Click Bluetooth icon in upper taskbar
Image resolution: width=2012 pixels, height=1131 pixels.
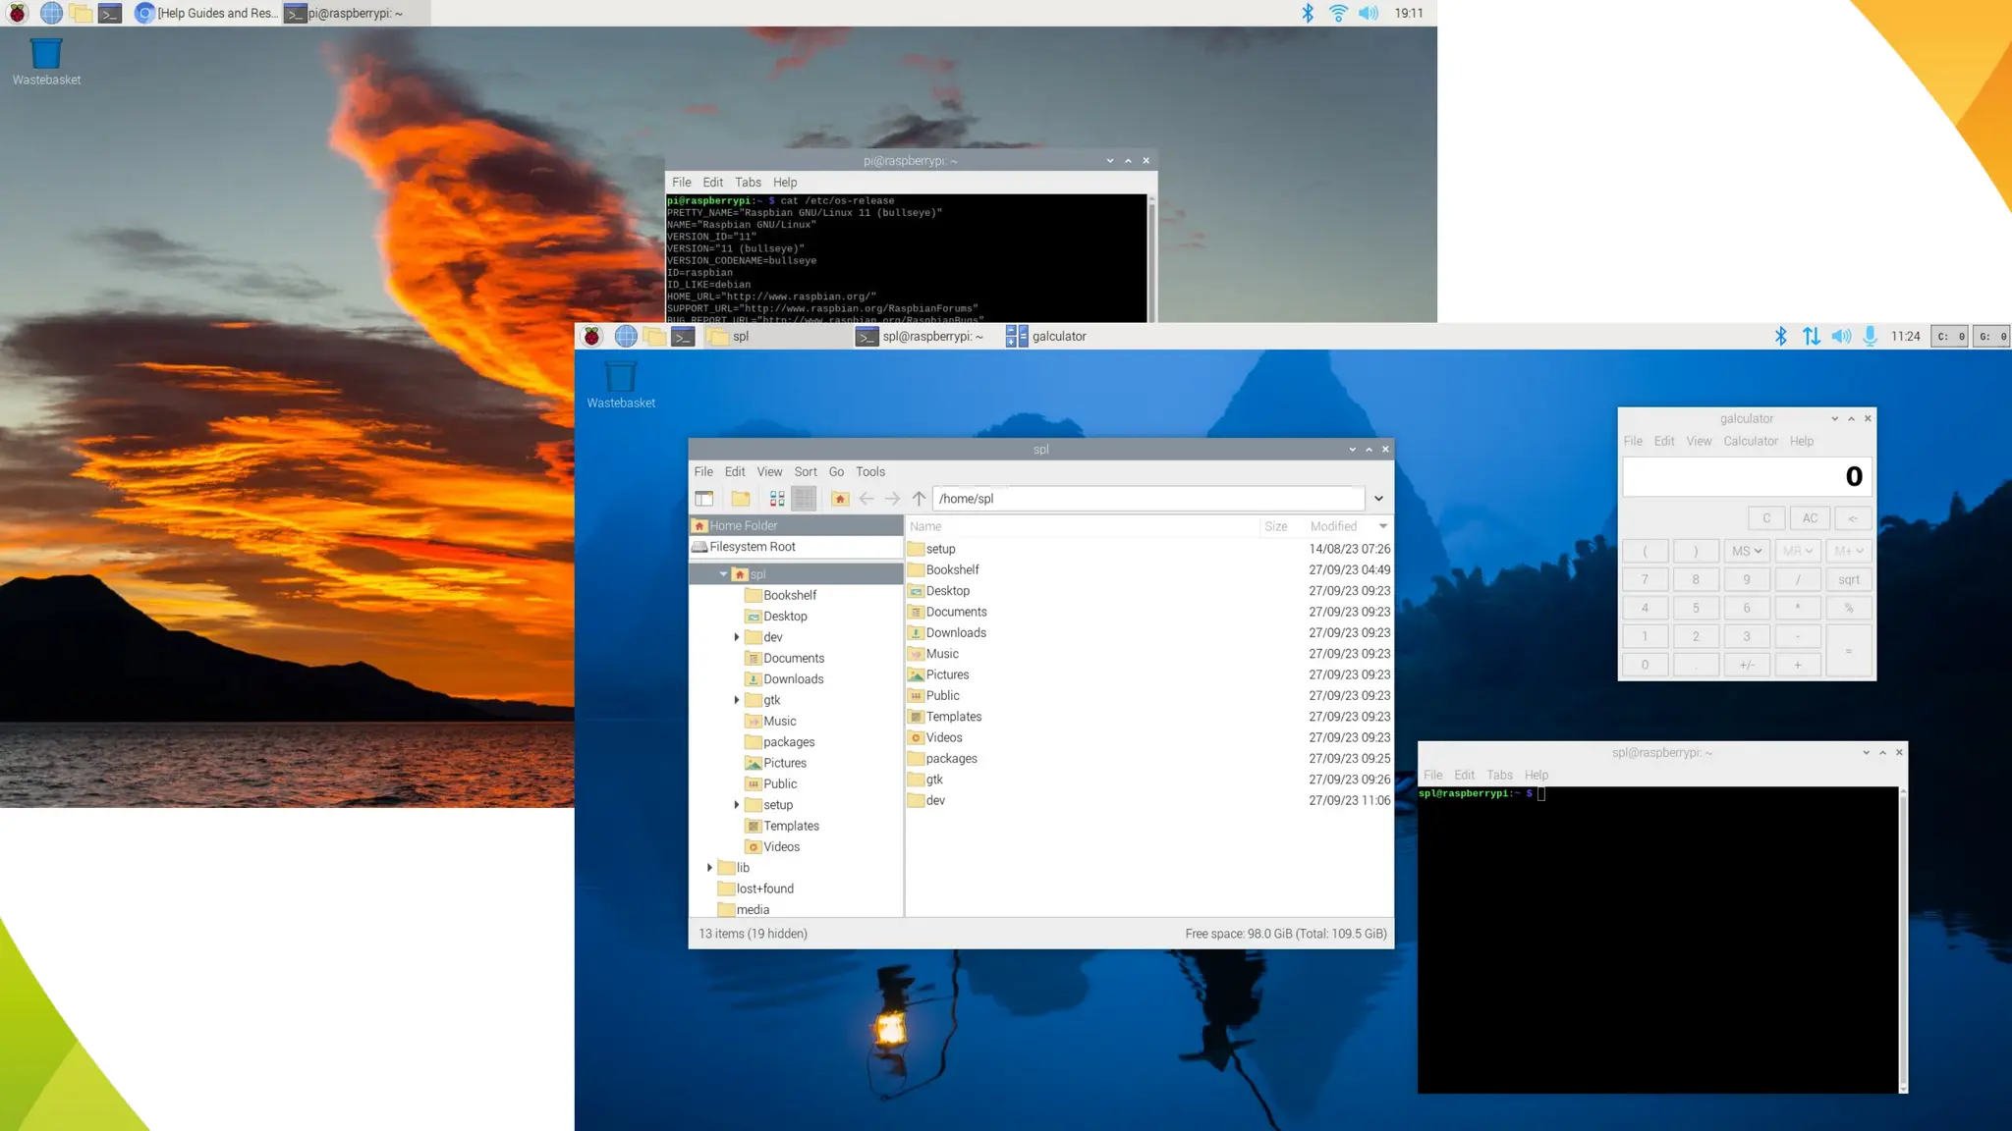(x=1308, y=13)
